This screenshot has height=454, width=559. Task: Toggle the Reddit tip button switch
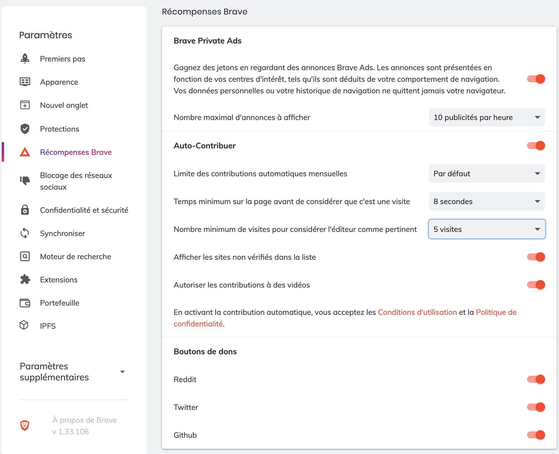click(x=536, y=379)
